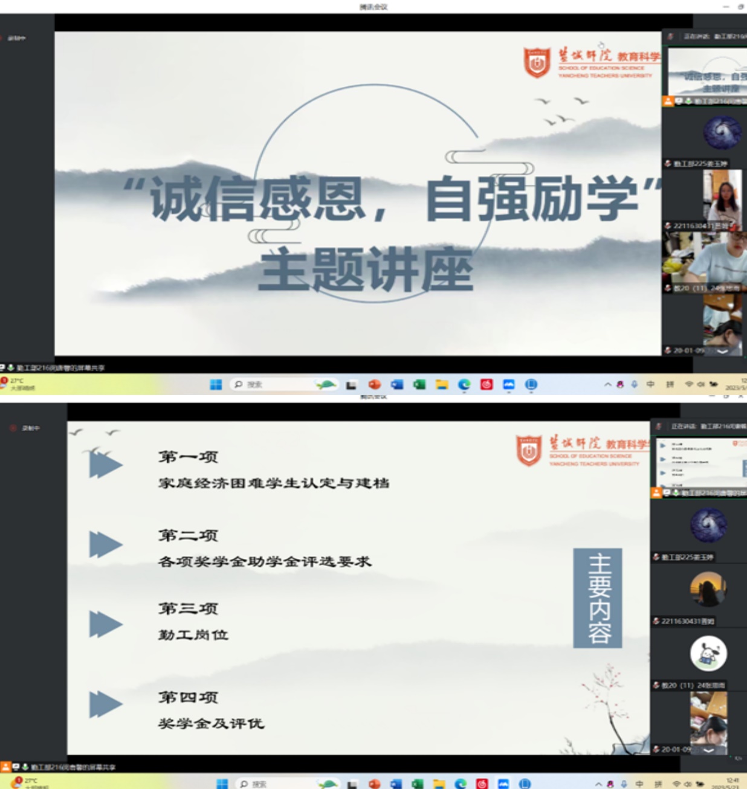747x789 pixels.
Task: Toggle microphone icon in upper system tray
Action: tap(635, 384)
